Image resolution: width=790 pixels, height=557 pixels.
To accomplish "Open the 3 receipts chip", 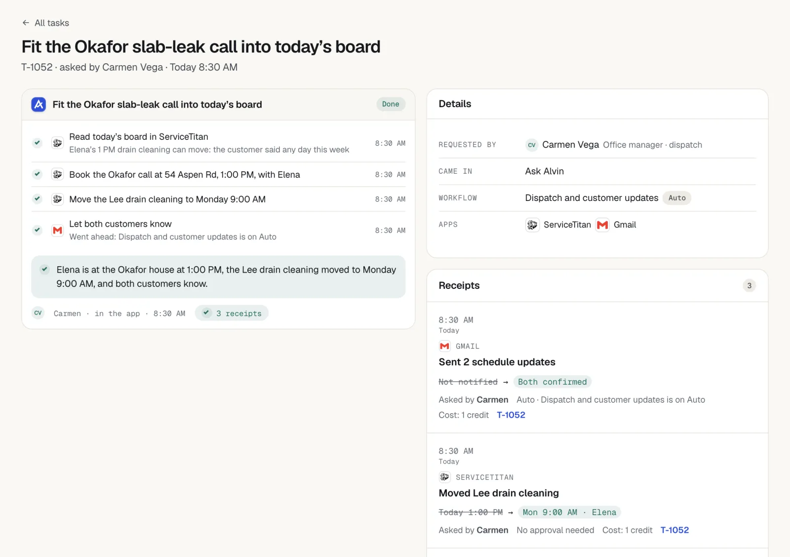I will pos(232,313).
